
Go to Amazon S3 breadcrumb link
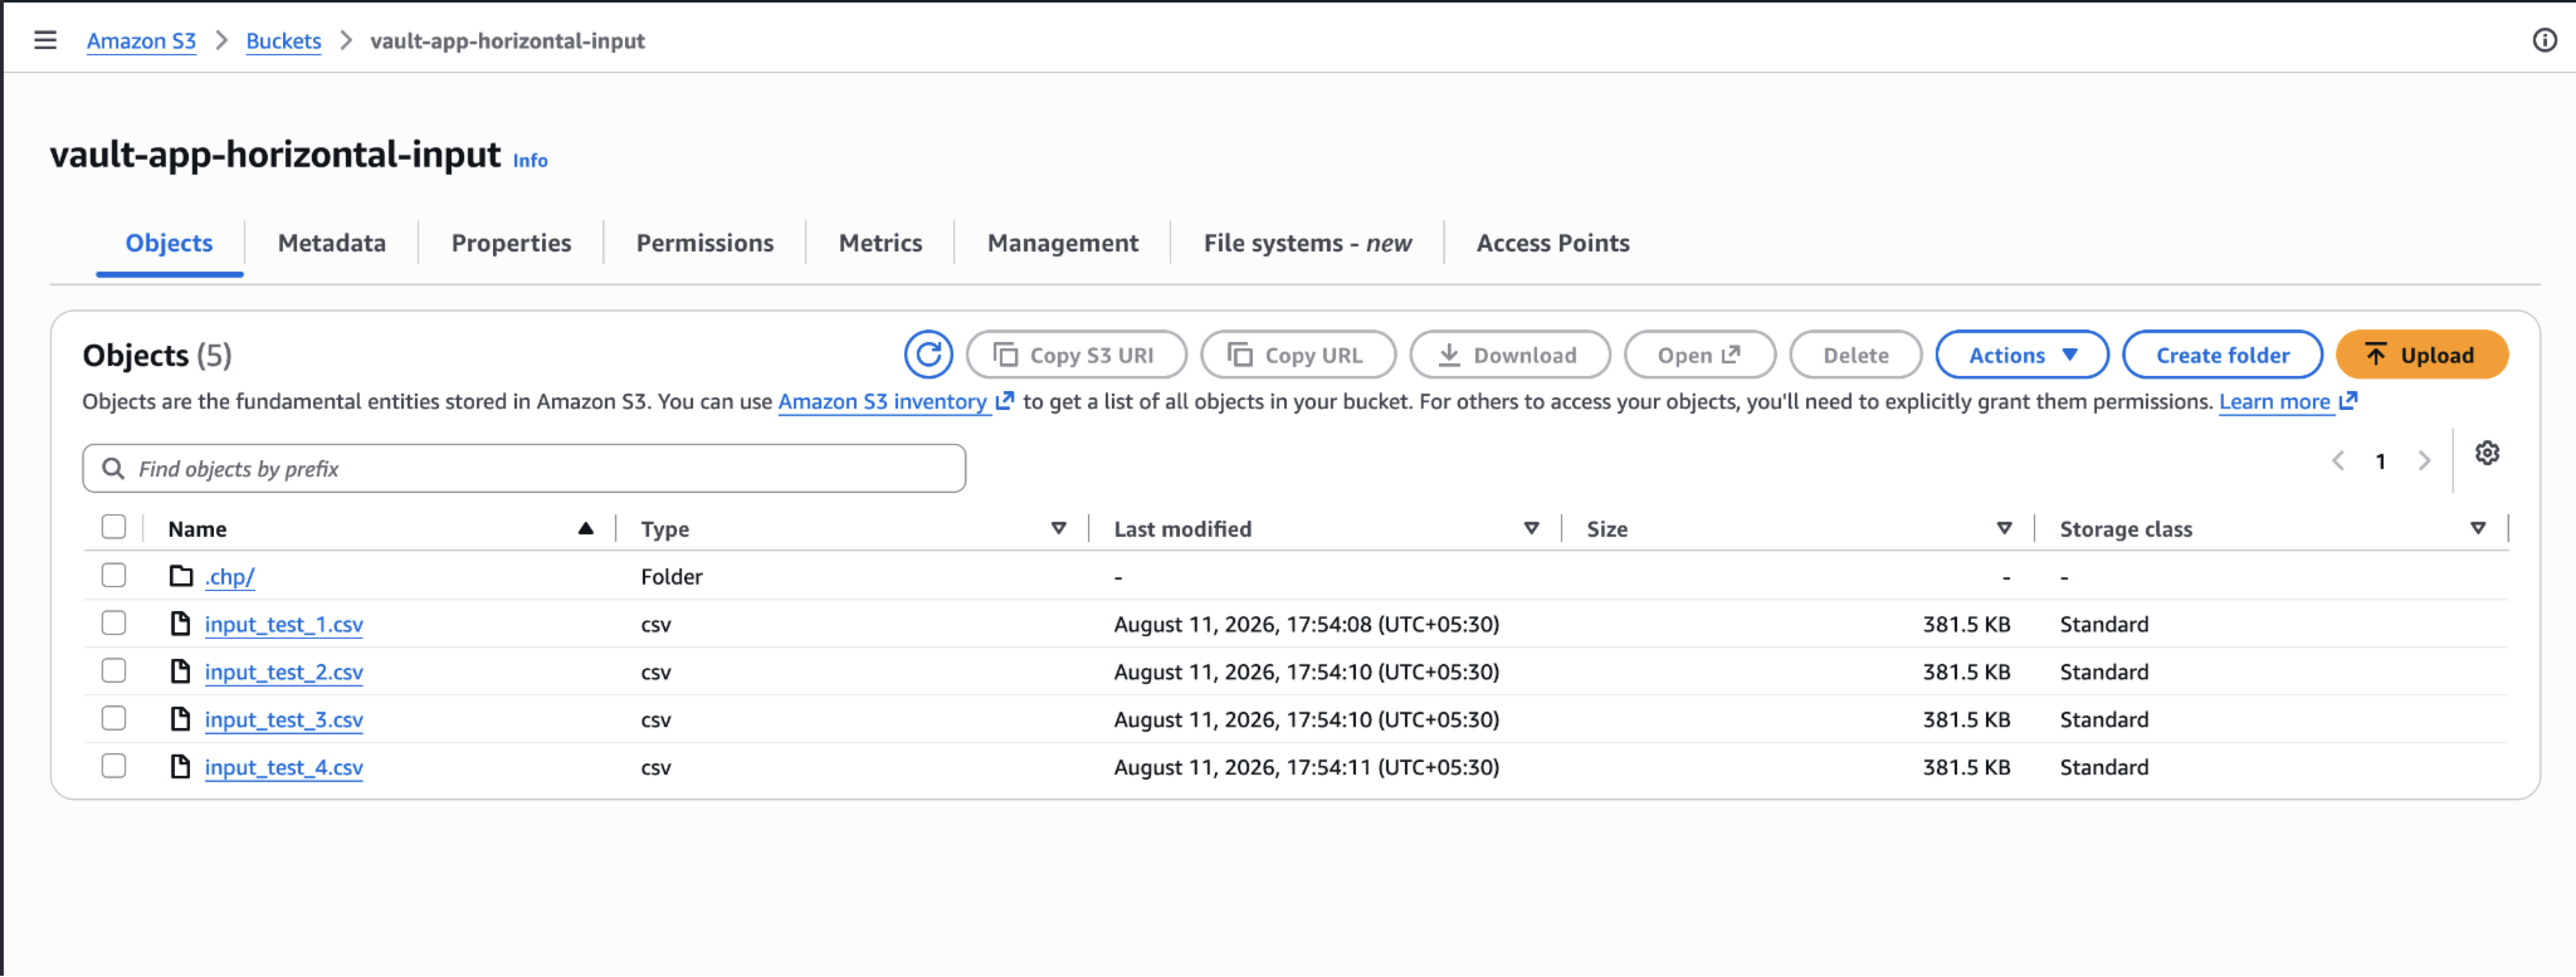tap(141, 41)
